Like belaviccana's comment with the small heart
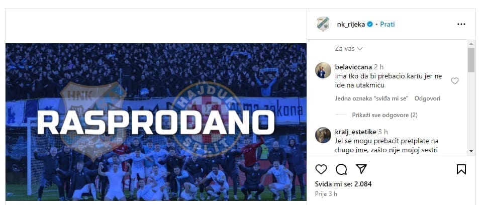Image resolution: width=483 pixels, height=205 pixels. [455, 81]
